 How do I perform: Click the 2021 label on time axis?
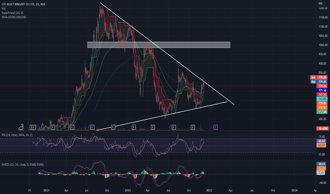(46, 190)
